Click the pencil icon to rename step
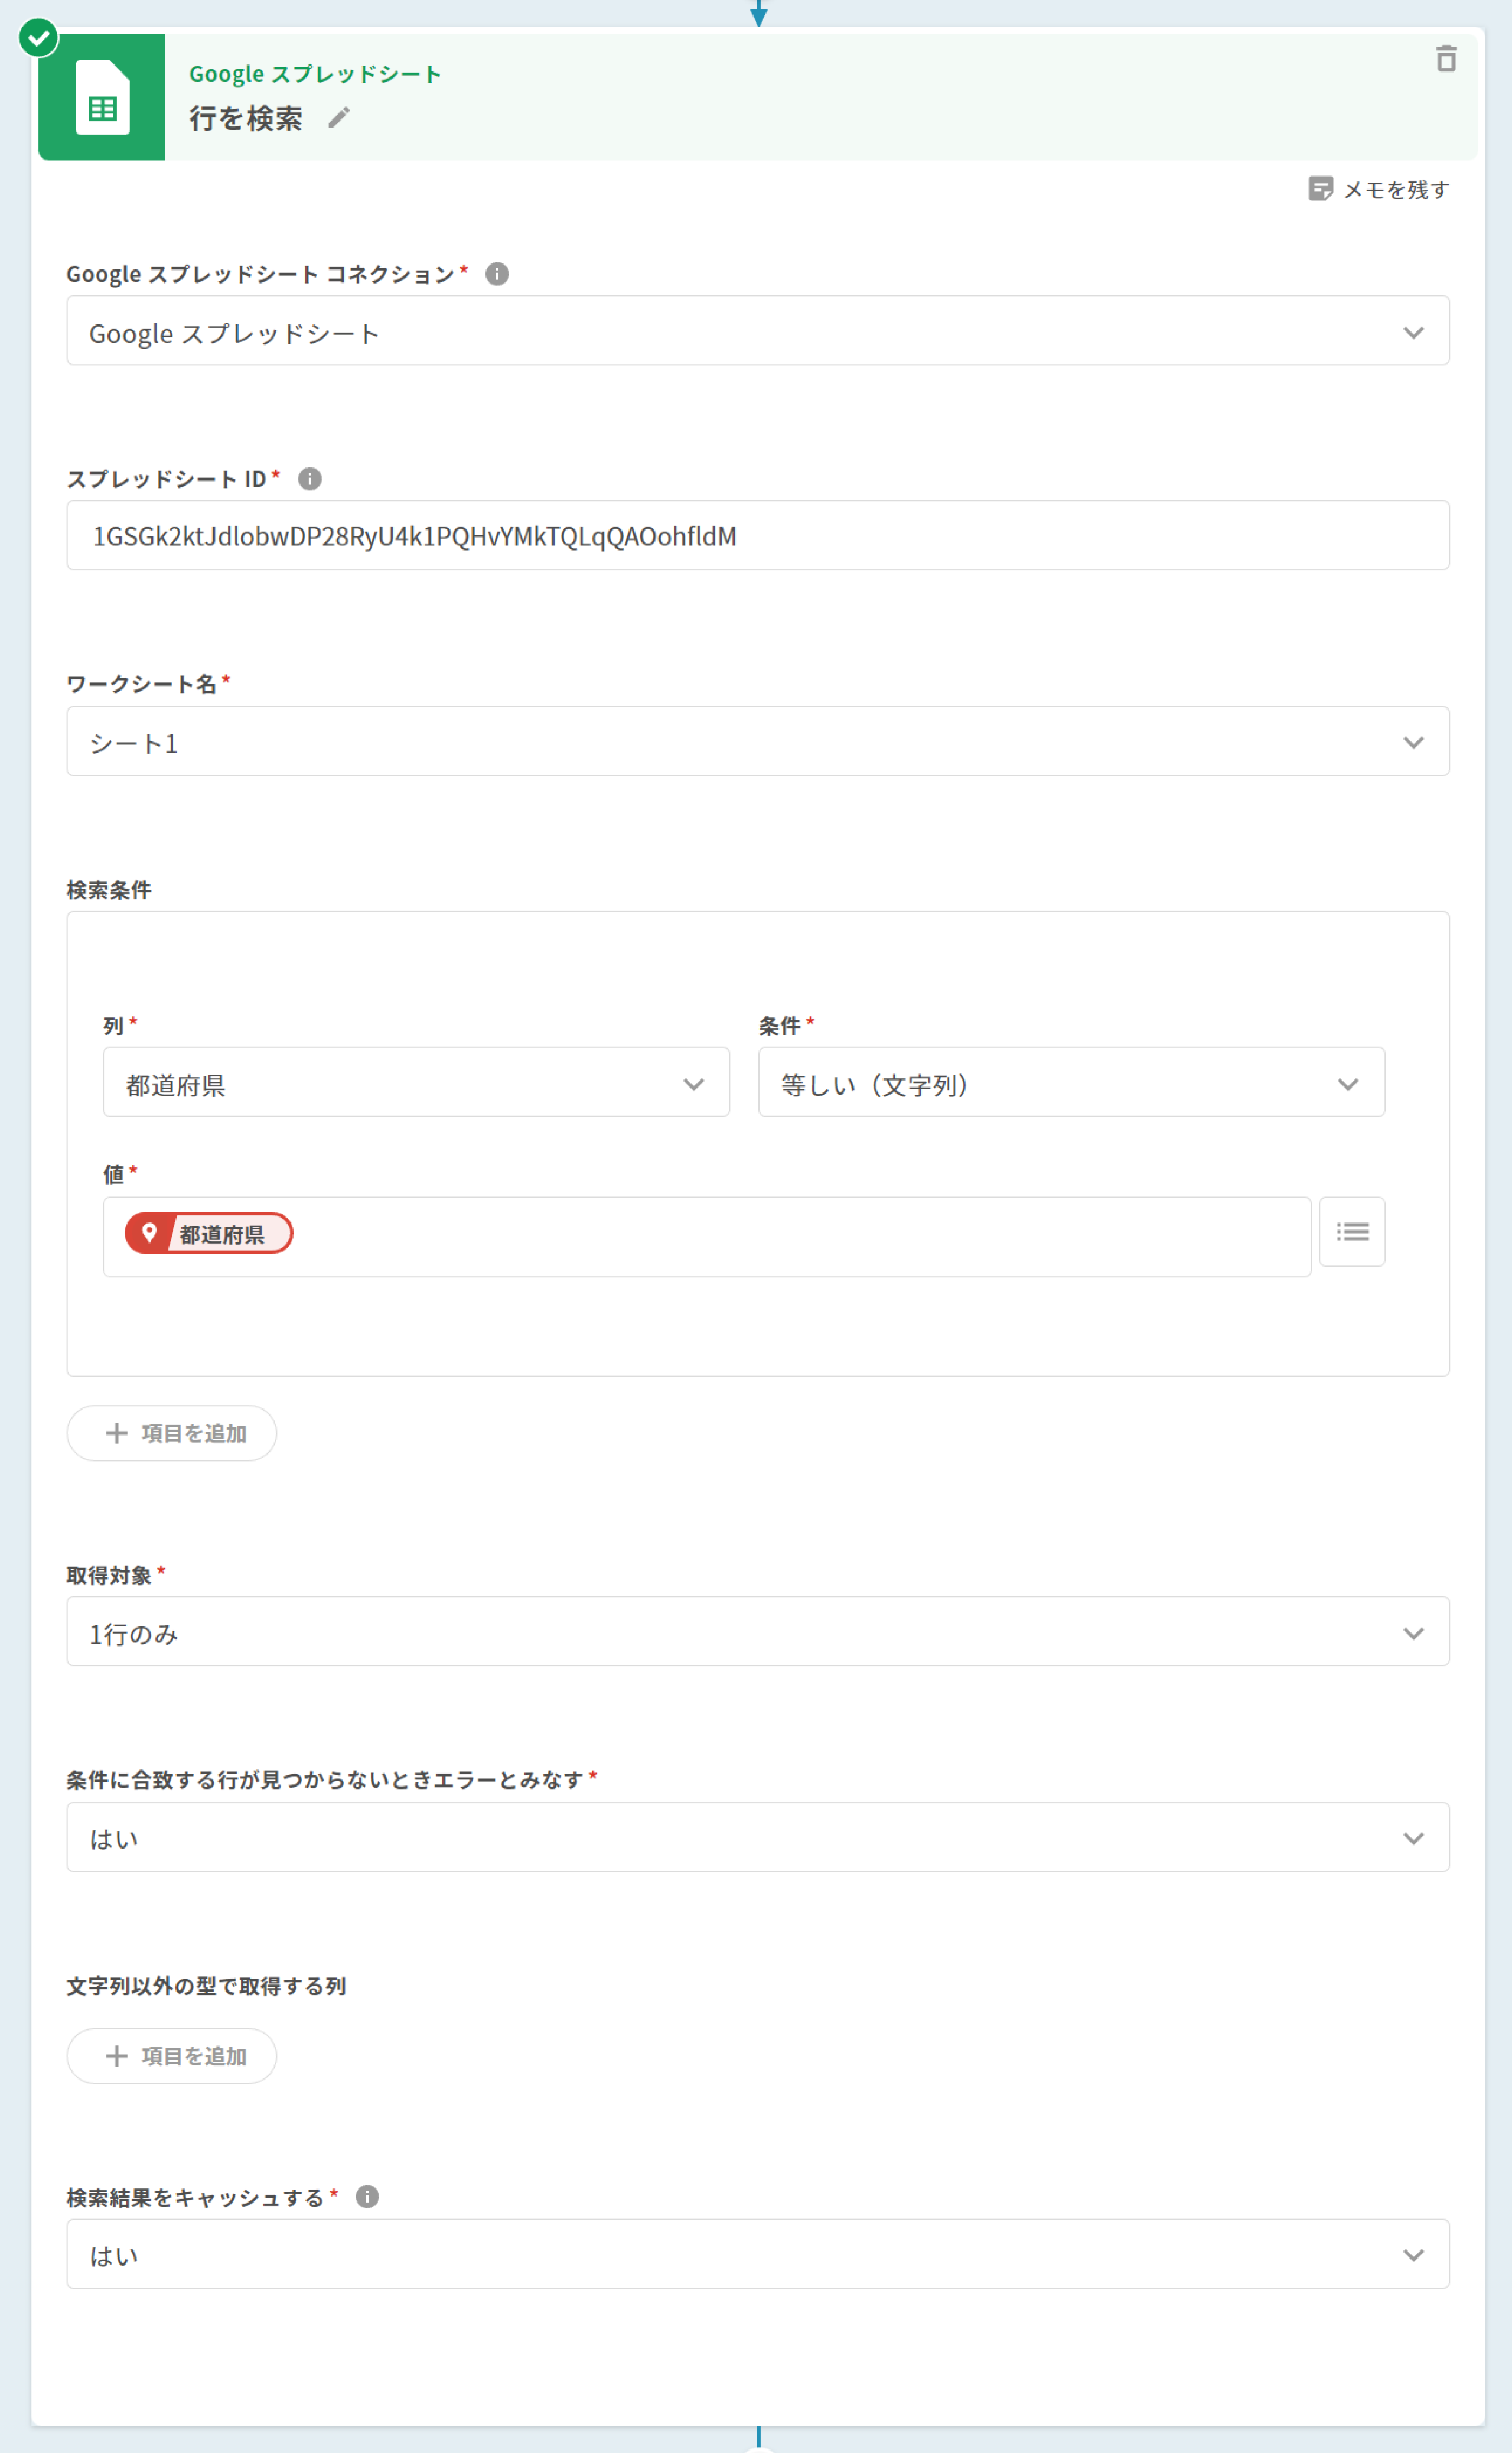1512x2453 pixels. [339, 118]
